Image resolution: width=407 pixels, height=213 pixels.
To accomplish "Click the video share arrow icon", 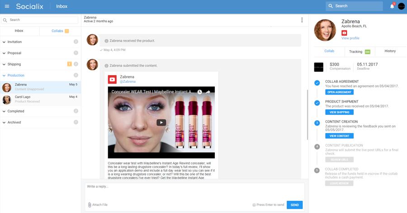I will point(208,92).
